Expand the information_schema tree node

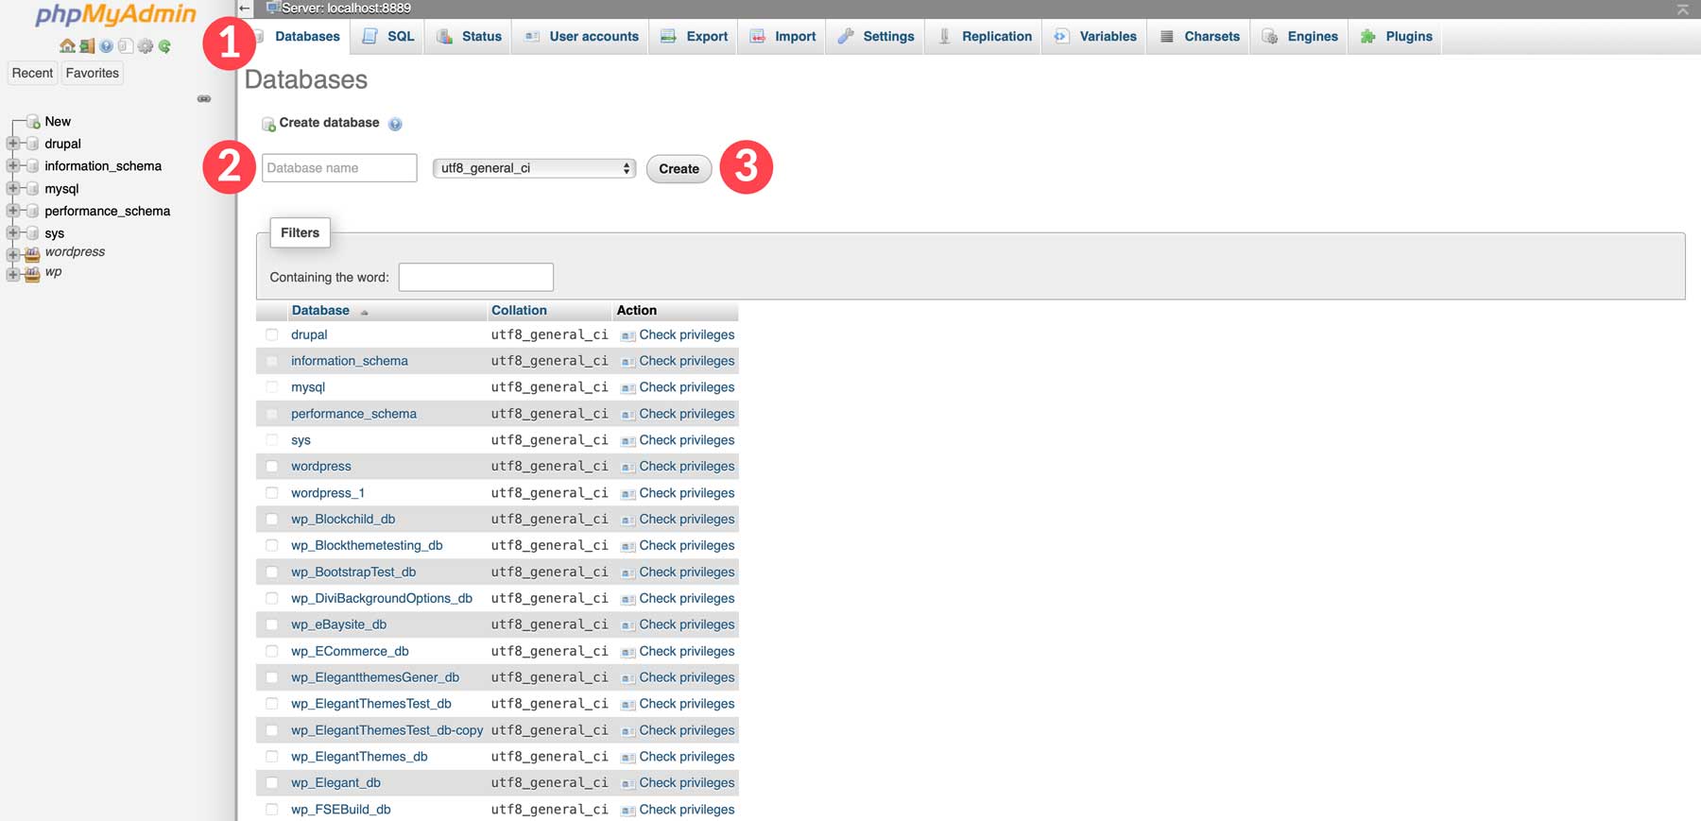(12, 165)
